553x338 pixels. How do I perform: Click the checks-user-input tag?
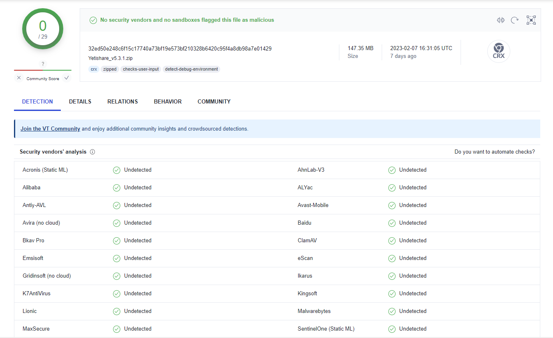[141, 69]
